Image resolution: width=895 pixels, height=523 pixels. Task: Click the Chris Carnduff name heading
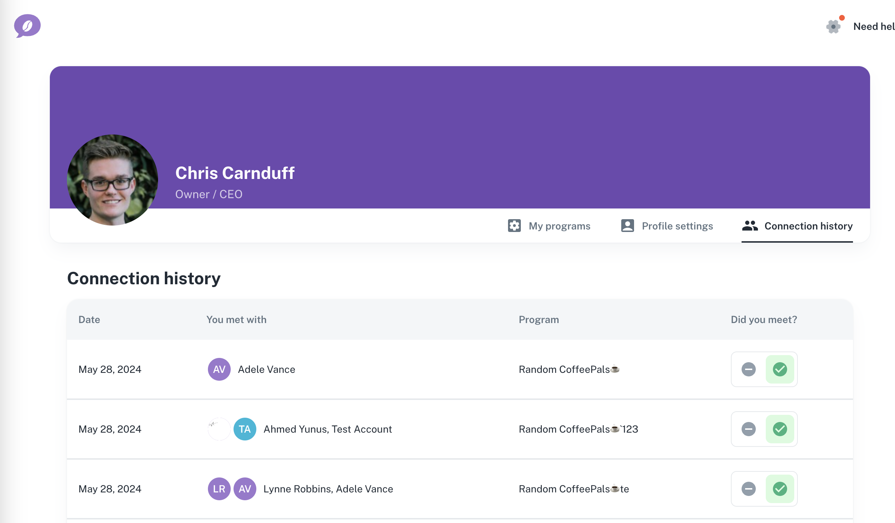tap(235, 173)
